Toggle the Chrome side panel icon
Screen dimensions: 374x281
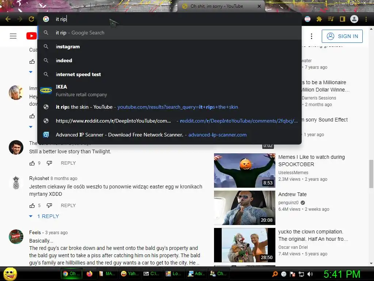click(x=343, y=19)
